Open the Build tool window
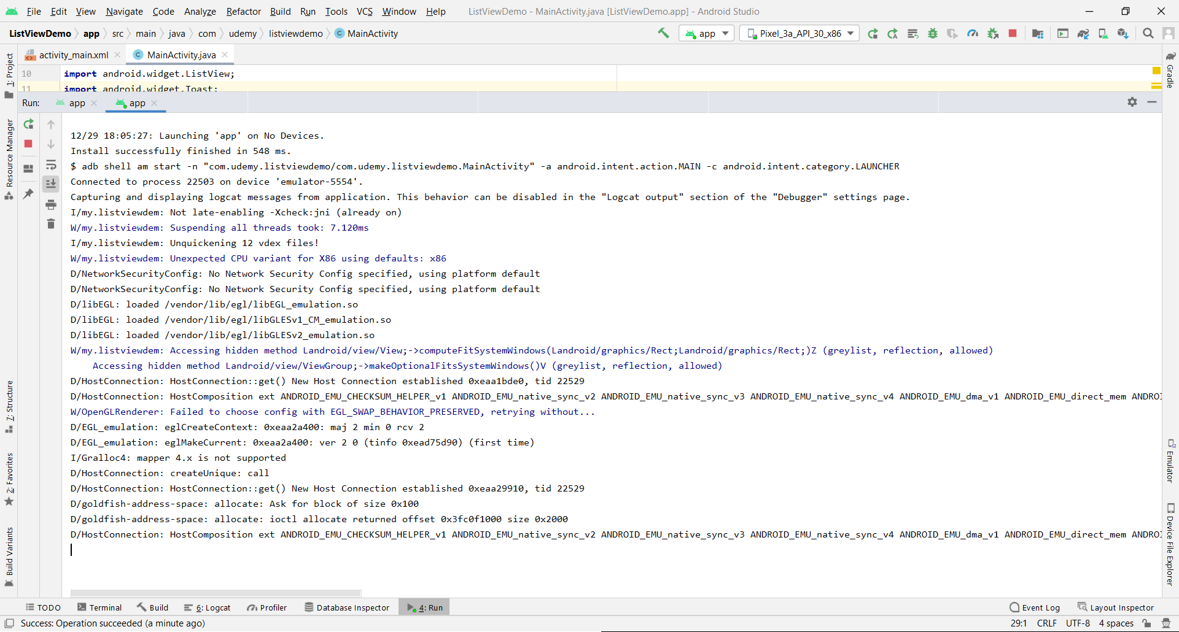This screenshot has width=1179, height=632. point(153,607)
